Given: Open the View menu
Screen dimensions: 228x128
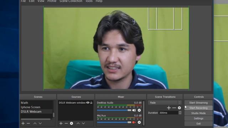Looking at the screenshot, I should pyautogui.click(x=41, y=1).
